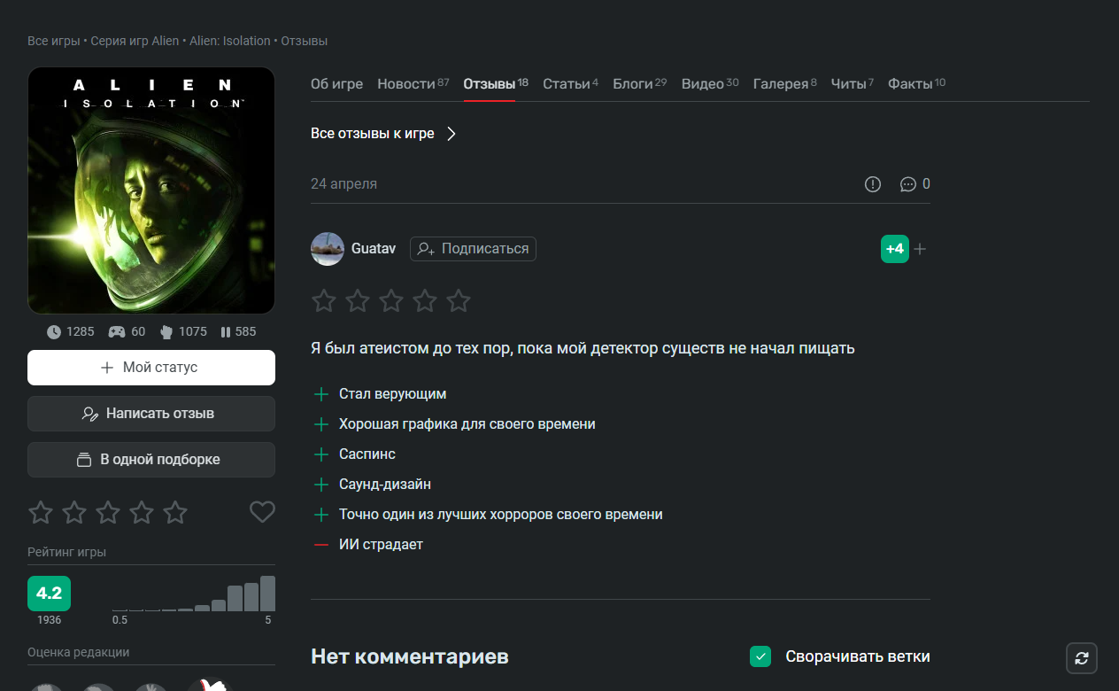Image resolution: width=1119 pixels, height=691 pixels.
Task: Click the Alien: Isolation cover image
Action: (151, 190)
